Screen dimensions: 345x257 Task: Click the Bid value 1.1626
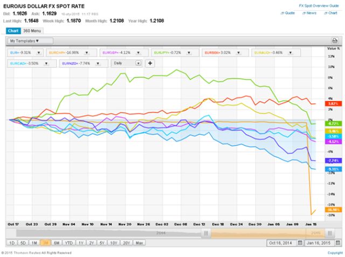coord(20,13)
